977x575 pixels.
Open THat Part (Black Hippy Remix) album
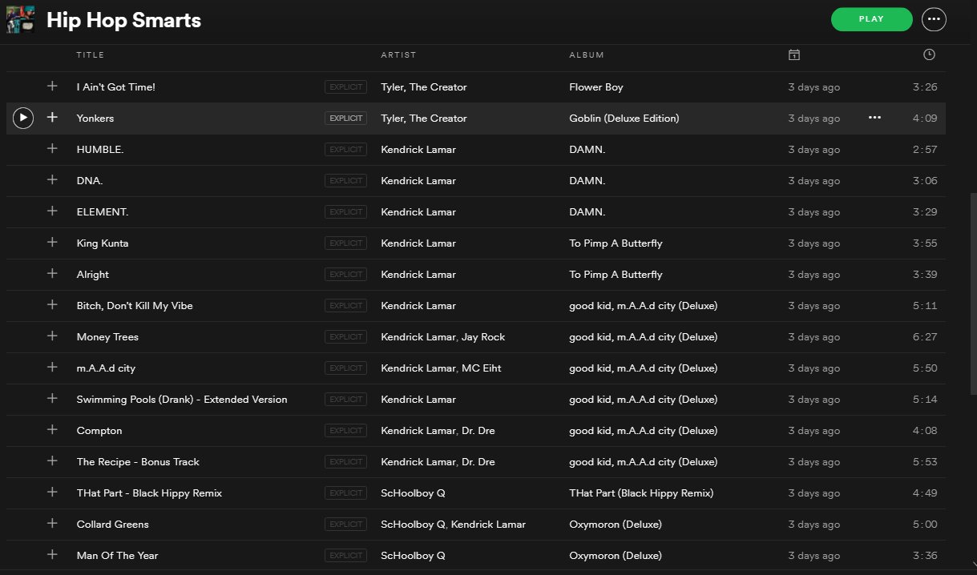point(641,493)
